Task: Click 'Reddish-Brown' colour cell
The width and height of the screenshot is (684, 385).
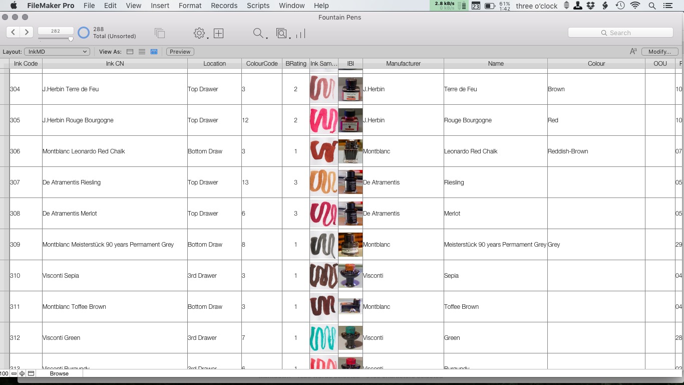Action: 596,151
